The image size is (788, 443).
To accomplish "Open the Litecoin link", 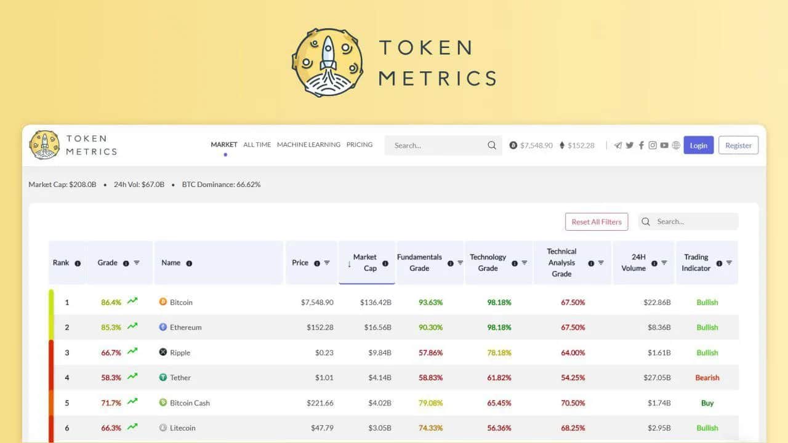I will [183, 428].
